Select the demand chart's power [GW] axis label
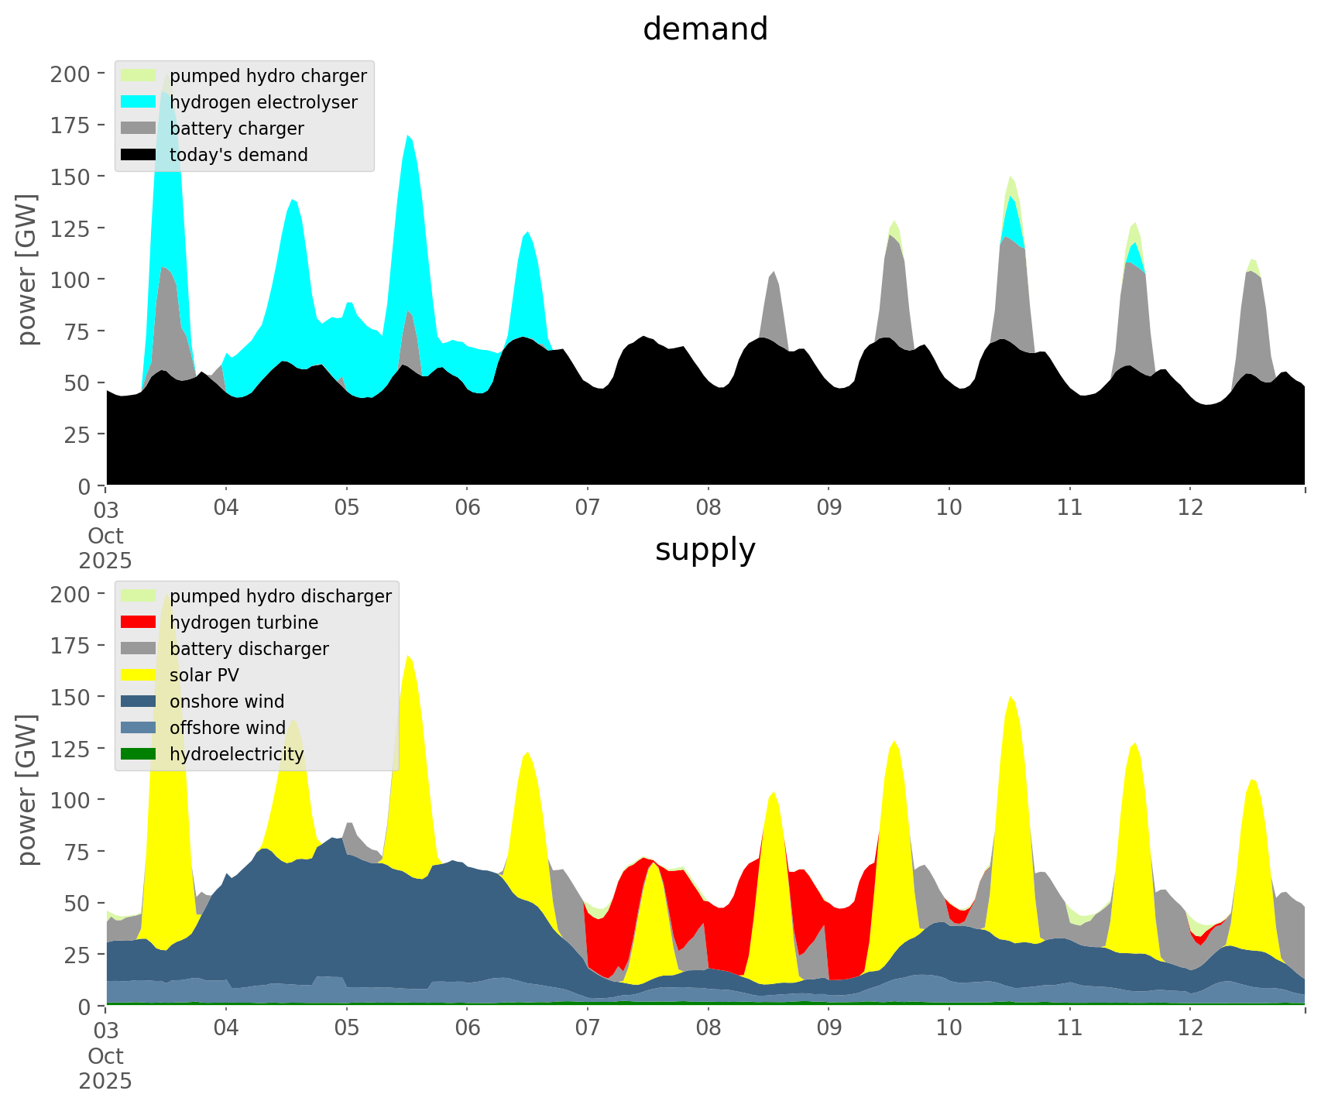The width and height of the screenshot is (1321, 1108). pos(26,269)
